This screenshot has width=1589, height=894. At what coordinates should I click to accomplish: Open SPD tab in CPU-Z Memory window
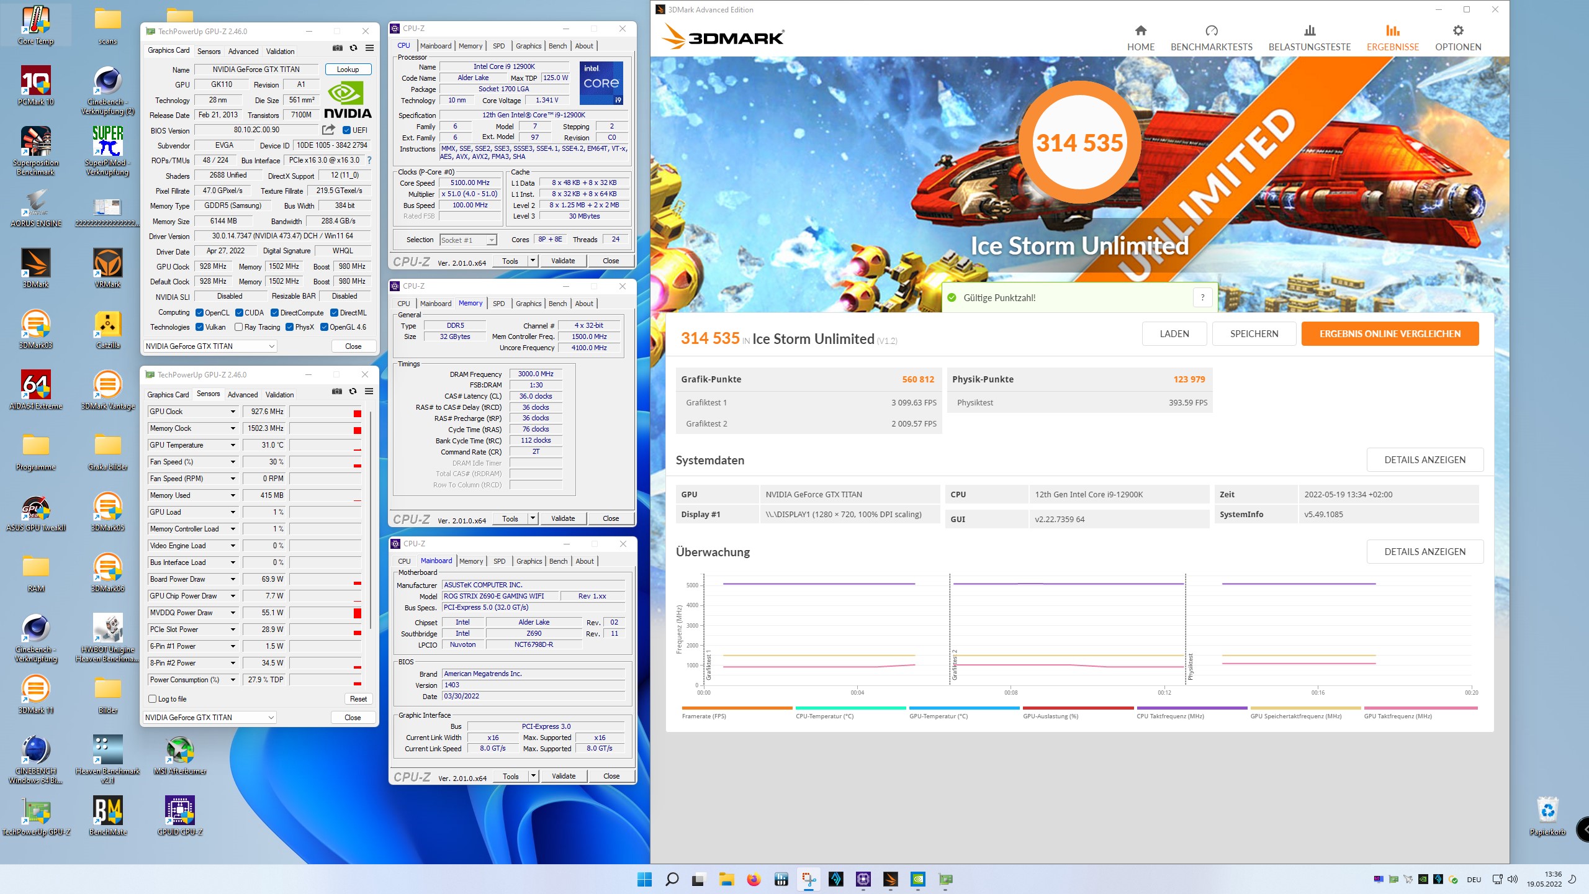499,304
